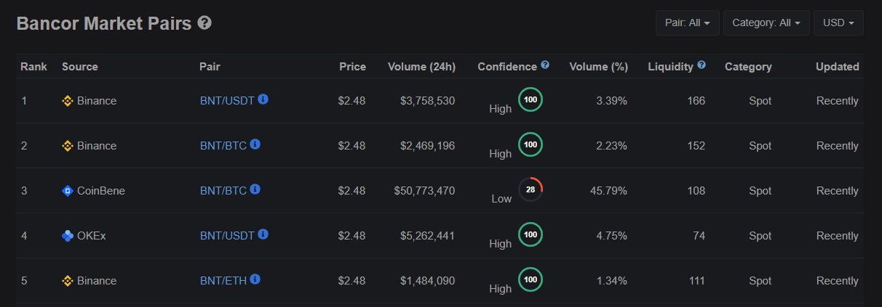Image resolution: width=882 pixels, height=307 pixels.
Task: Open the Pair: All dropdown
Action: pos(687,22)
